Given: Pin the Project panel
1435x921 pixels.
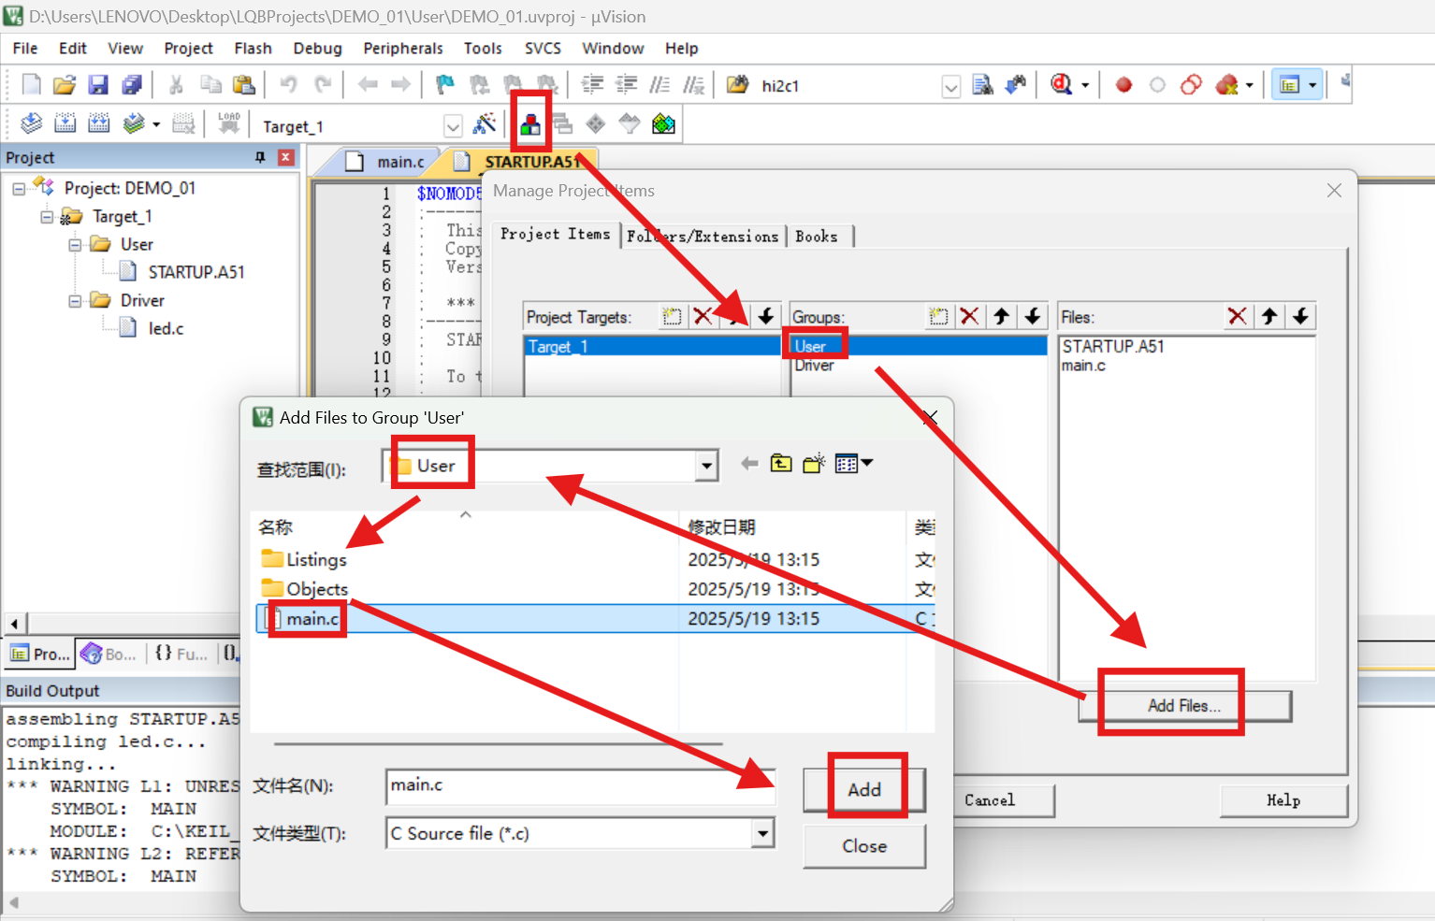Looking at the screenshot, I should (260, 157).
